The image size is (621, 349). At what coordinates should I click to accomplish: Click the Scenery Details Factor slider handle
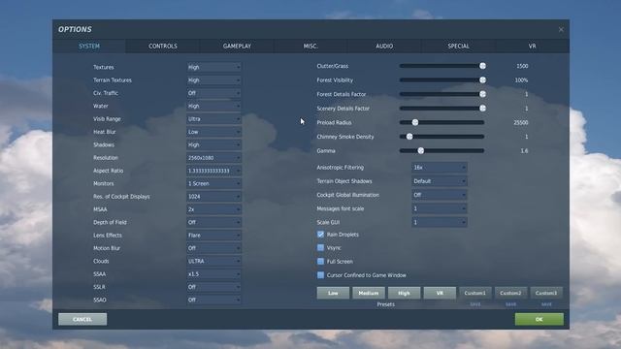482,109
